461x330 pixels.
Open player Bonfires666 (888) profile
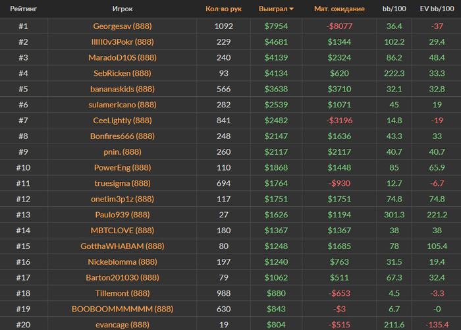pyautogui.click(x=122, y=136)
